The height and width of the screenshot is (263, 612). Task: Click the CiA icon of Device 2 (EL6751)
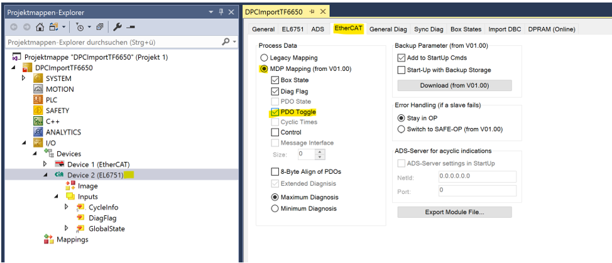[x=59, y=175]
